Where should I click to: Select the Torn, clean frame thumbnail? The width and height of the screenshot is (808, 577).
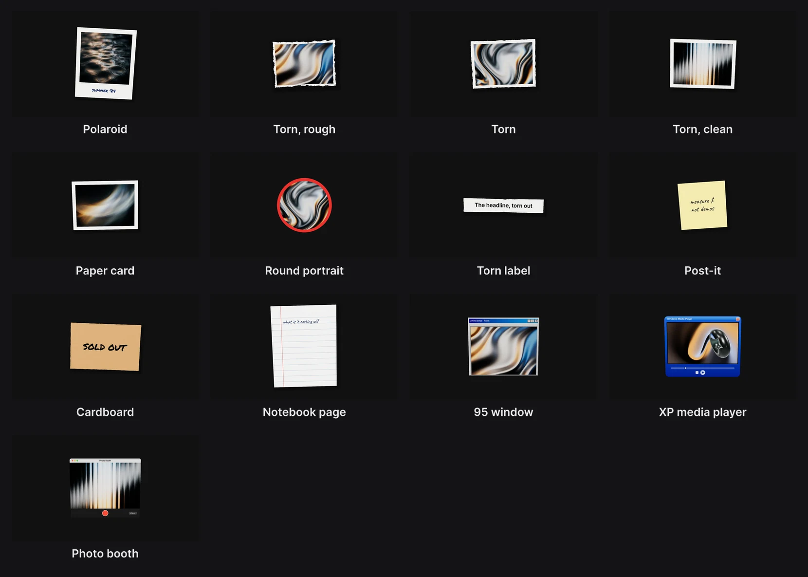tap(703, 64)
